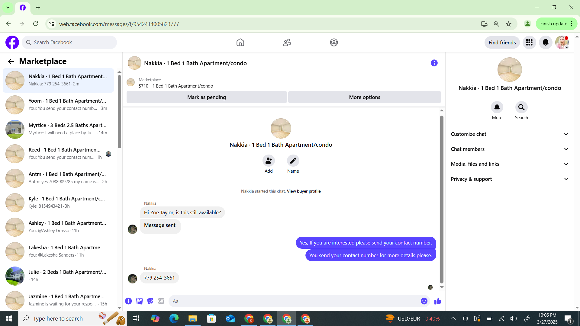Mute this conversation with the bell
Screen dimensions: 580x326
click(x=497, y=107)
